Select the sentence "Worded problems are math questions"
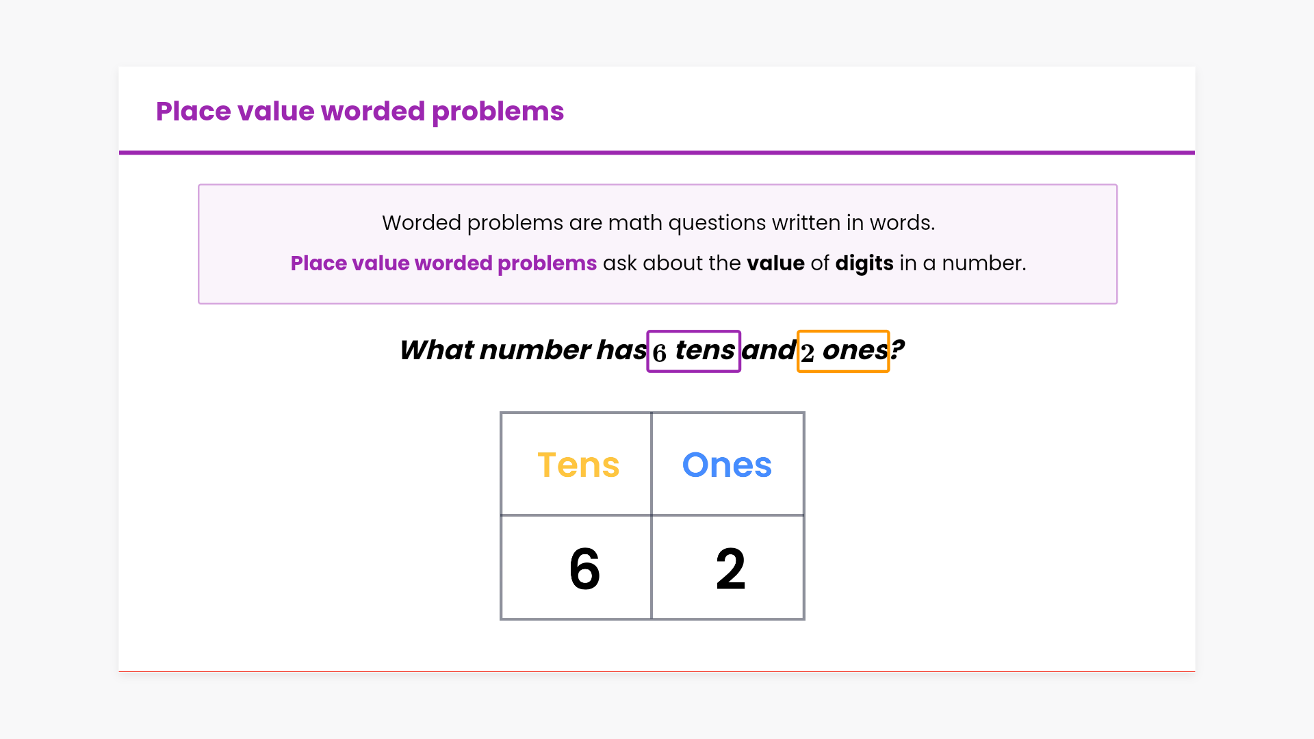1314x739 pixels. point(658,223)
